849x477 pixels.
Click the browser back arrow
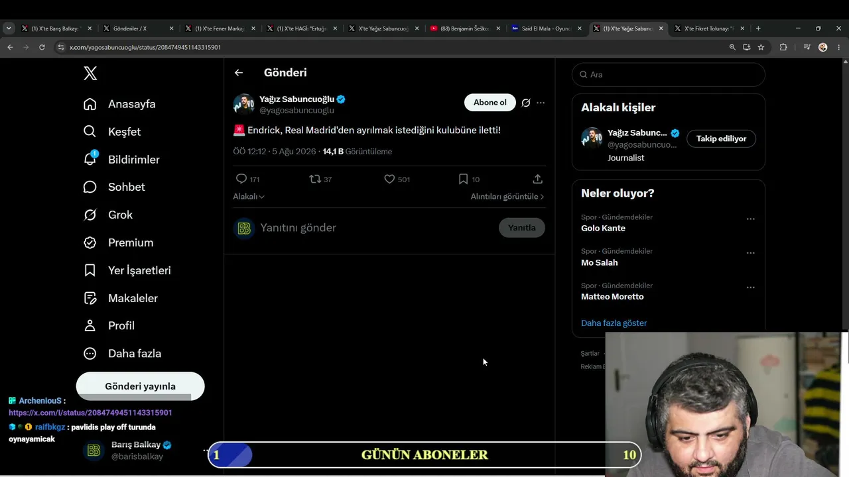pyautogui.click(x=10, y=47)
